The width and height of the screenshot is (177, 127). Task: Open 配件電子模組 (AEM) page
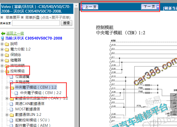pyautogui.click(x=33, y=125)
